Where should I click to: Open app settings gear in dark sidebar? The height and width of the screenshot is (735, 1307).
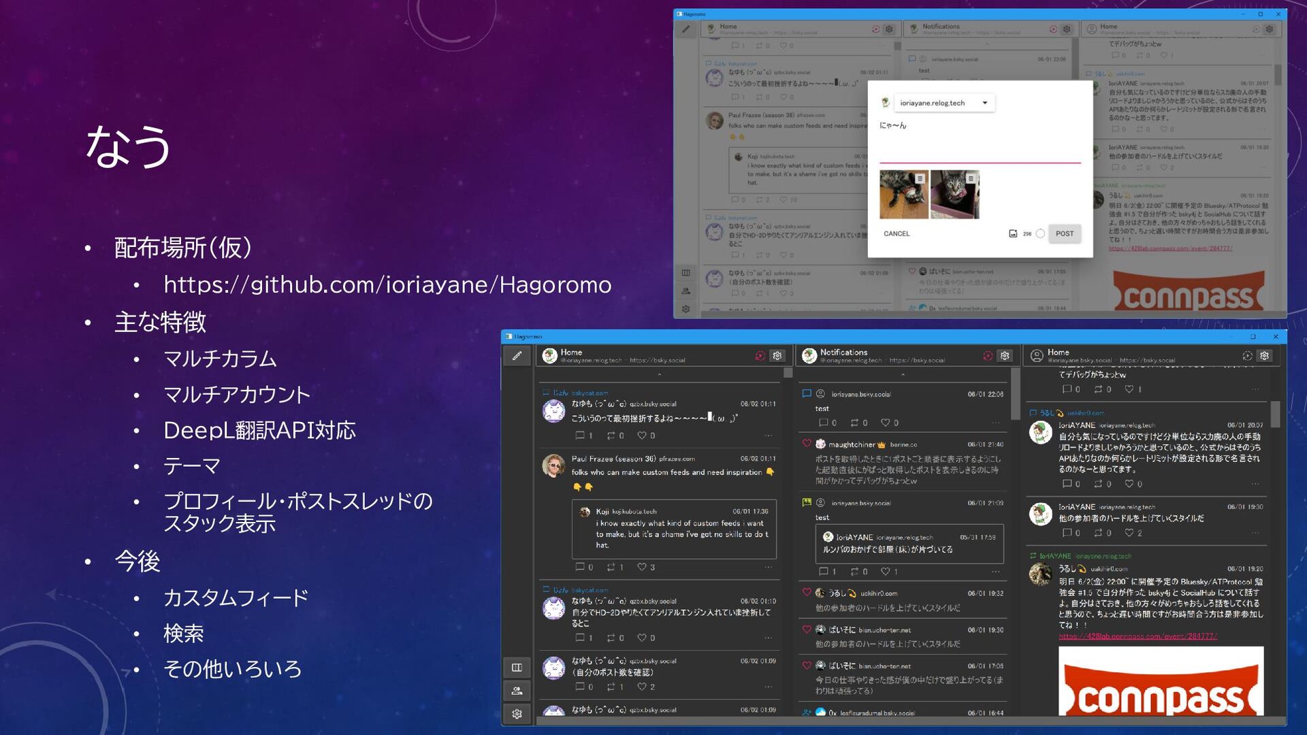[517, 714]
